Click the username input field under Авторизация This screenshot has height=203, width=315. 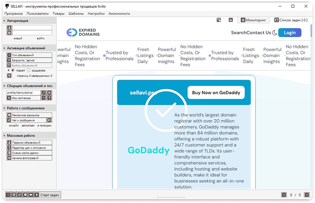pyautogui.click(x=32, y=28)
